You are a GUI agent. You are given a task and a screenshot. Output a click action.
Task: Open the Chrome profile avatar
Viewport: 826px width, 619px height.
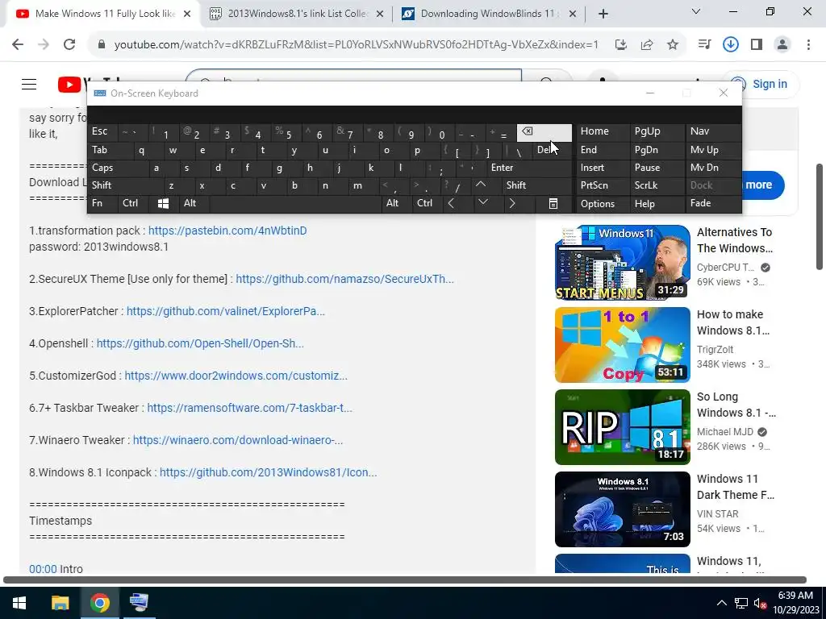coord(782,45)
